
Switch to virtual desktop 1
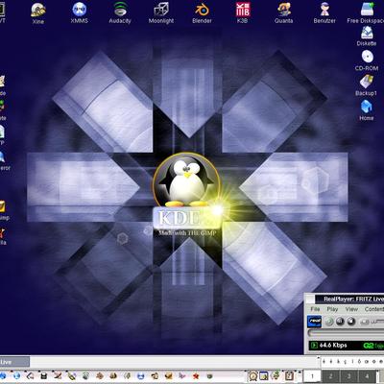(x=312, y=376)
